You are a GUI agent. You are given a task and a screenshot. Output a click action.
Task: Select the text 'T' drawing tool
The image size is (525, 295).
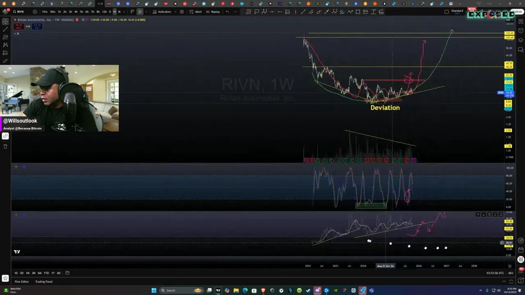(x=373, y=12)
